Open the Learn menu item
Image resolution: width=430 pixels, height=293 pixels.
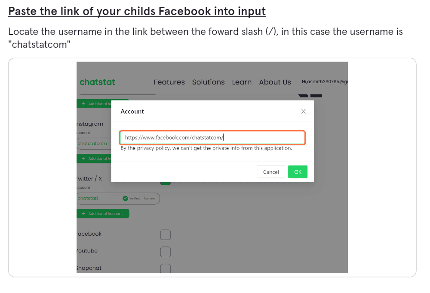(242, 82)
